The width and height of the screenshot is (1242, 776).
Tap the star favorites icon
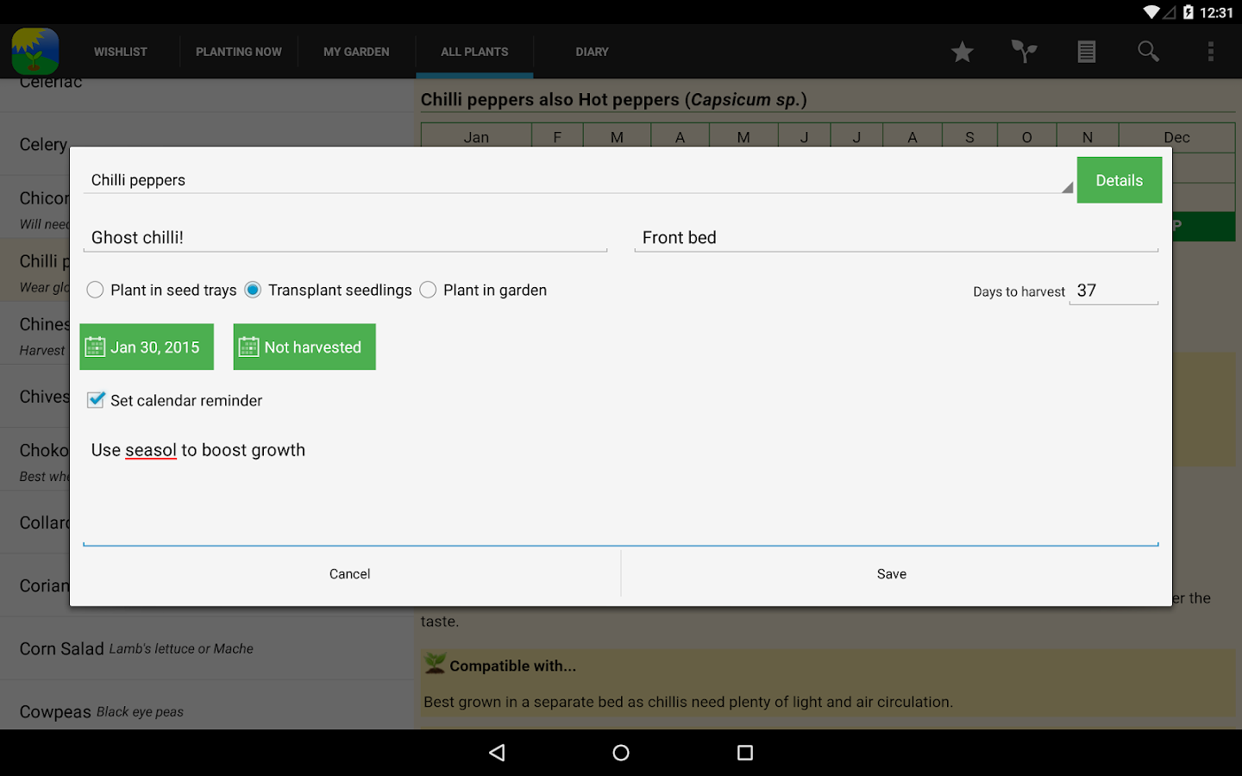tap(962, 52)
